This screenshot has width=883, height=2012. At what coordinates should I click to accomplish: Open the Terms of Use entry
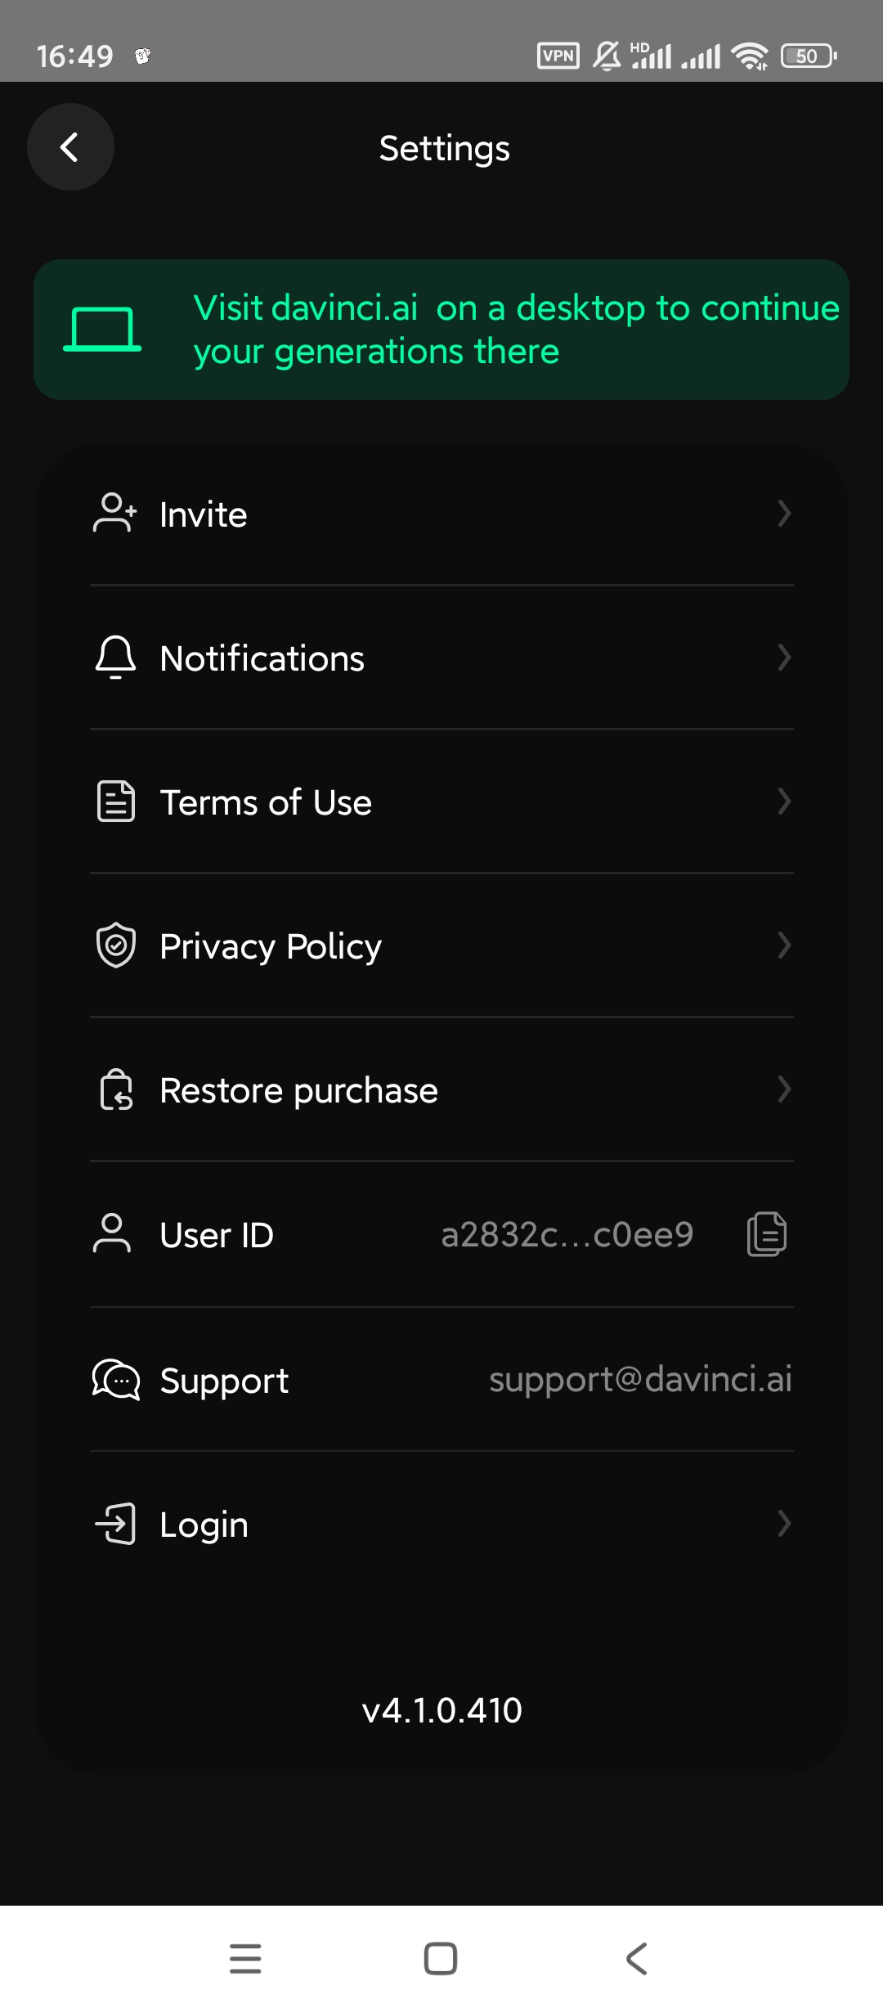[x=266, y=802]
